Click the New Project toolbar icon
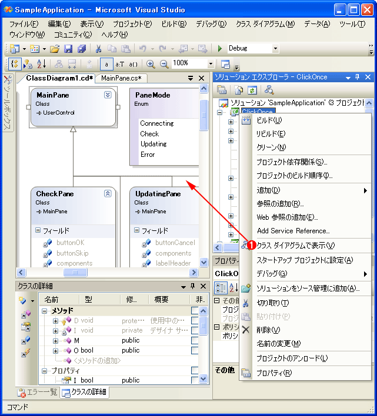The image size is (377, 416). point(15,49)
